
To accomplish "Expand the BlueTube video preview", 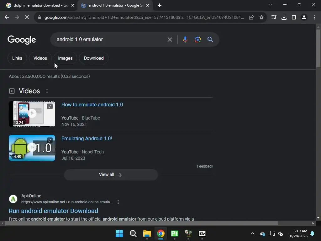I will click(50, 106).
